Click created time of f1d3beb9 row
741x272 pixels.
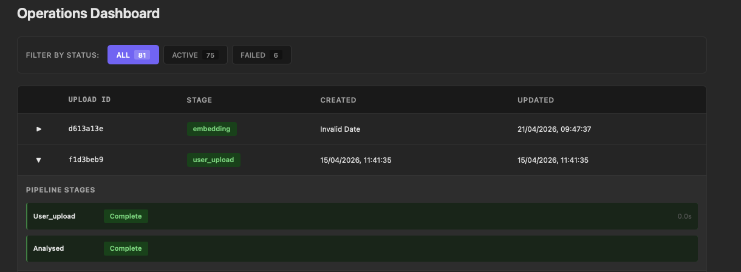point(356,161)
